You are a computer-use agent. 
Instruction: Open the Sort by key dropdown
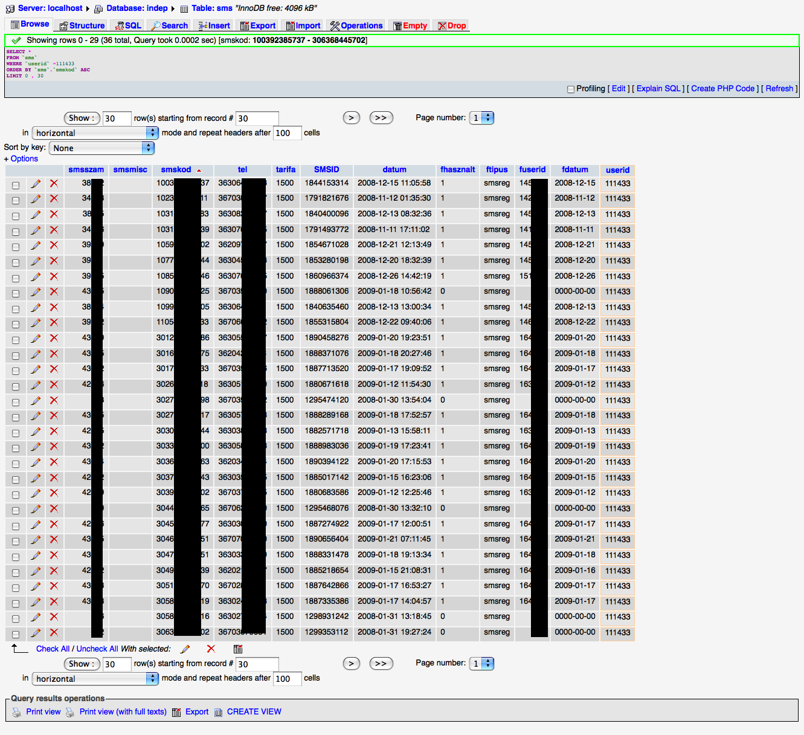click(x=101, y=148)
